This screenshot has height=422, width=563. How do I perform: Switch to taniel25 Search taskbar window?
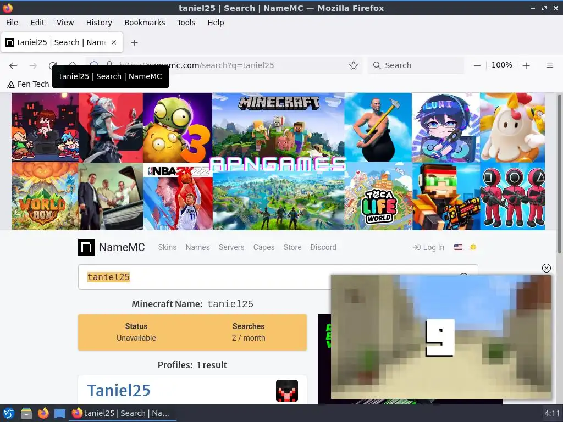pyautogui.click(x=122, y=413)
